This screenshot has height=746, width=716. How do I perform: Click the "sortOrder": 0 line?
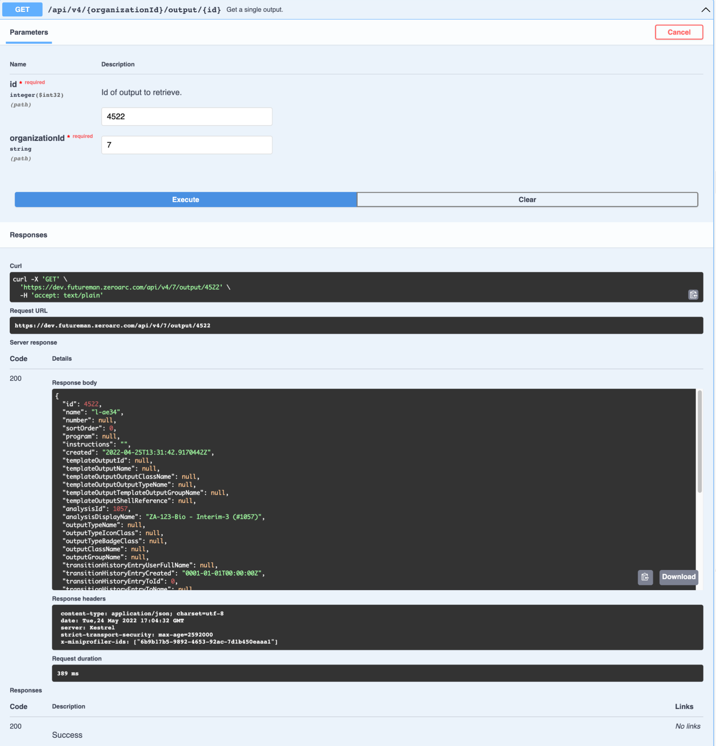click(x=89, y=428)
